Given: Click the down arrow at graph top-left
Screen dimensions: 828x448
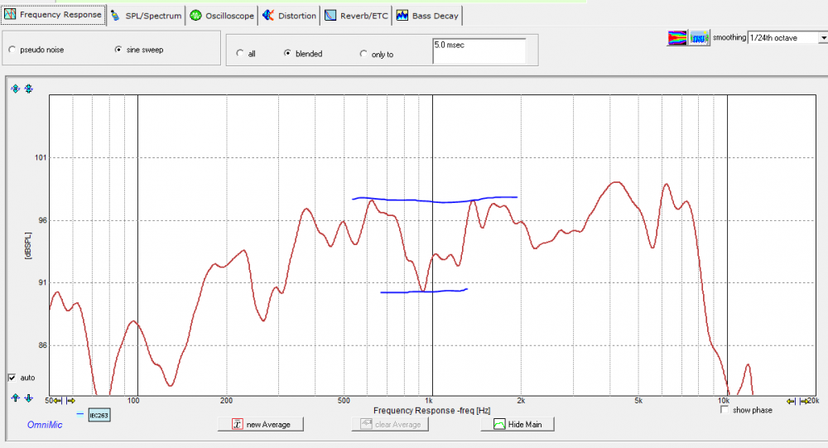Looking at the screenshot, I should pos(28,89).
